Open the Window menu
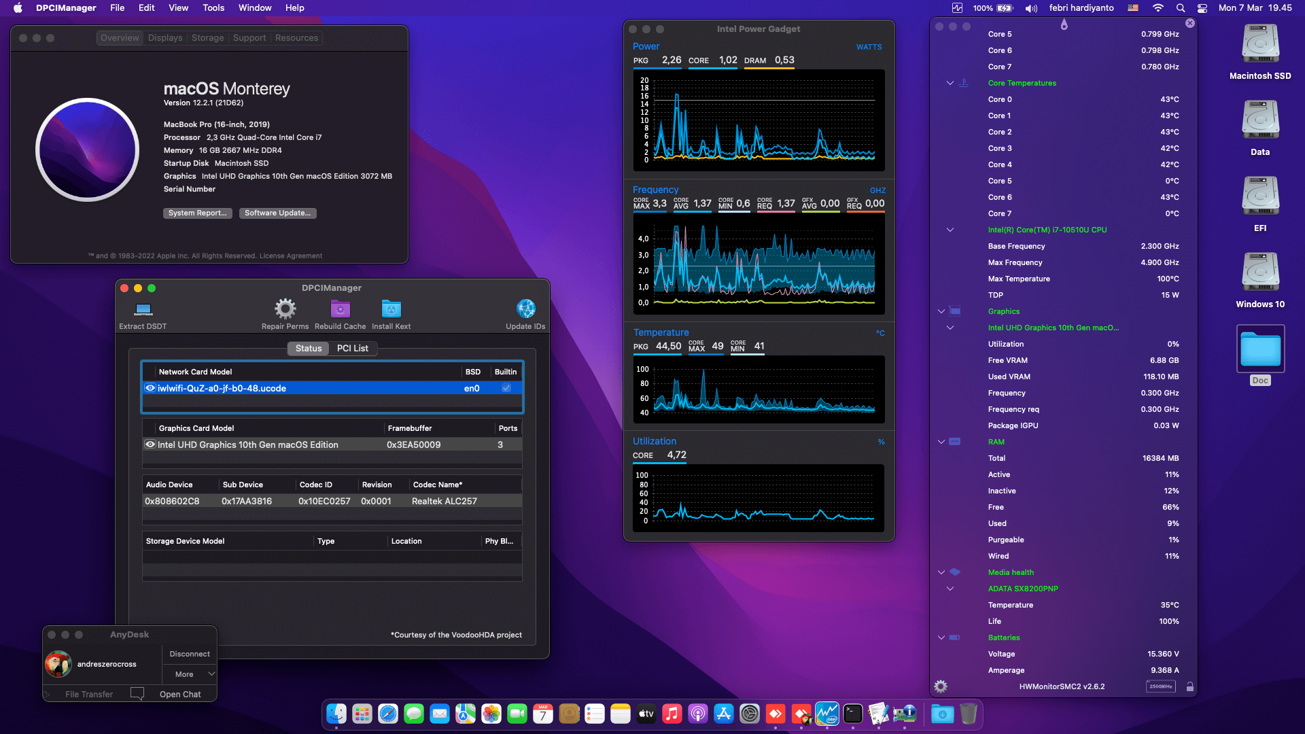 255,8
